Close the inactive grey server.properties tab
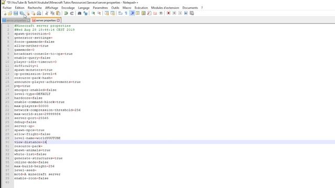 (28, 20)
